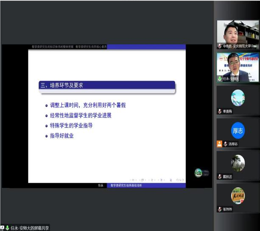This screenshot has height=231, width=260.
Task: Click the slide header section 数学类研究生培养核心素养
Action: pos(91,47)
